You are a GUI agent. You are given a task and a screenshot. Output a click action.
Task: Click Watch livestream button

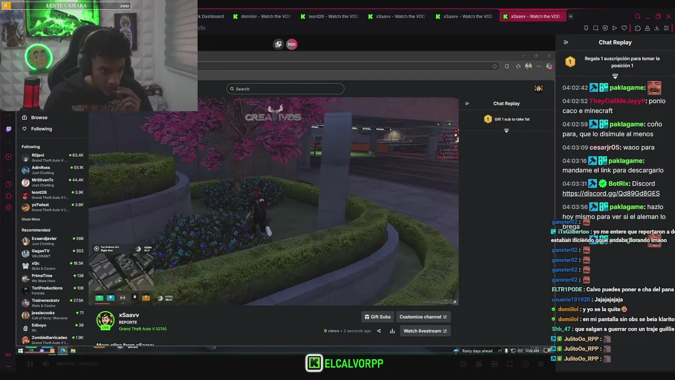[425, 331]
